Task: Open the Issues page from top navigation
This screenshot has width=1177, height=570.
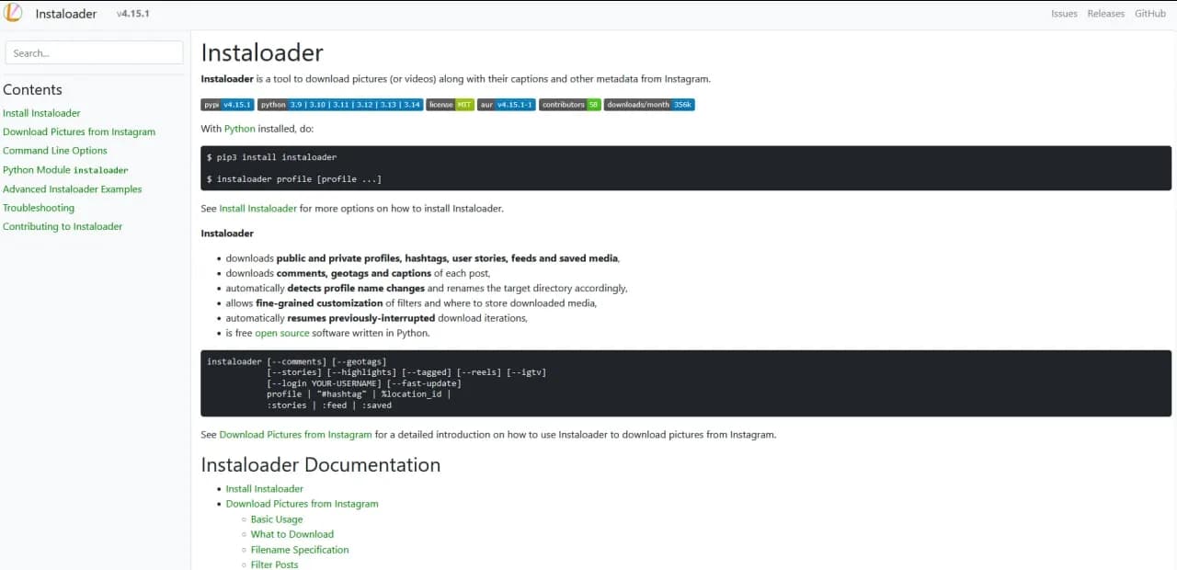Action: click(x=1064, y=14)
